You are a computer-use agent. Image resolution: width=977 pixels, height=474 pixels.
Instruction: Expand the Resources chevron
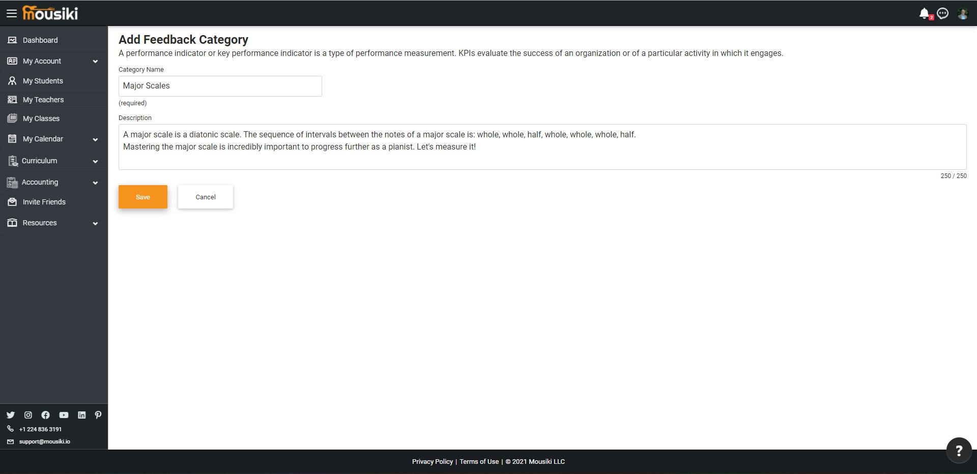tap(95, 223)
